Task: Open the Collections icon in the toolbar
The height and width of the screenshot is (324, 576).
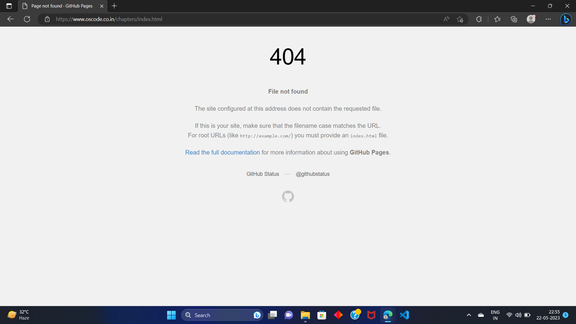Action: [514, 19]
